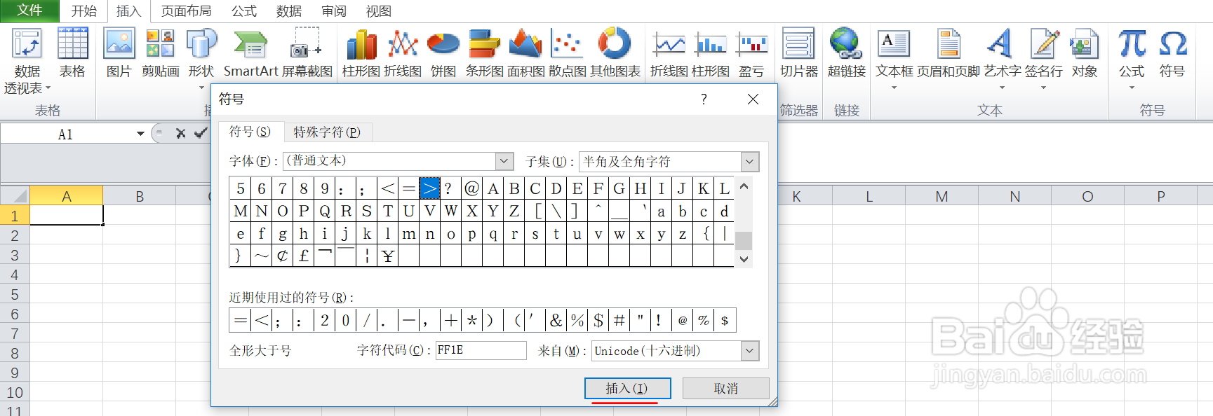
Task: Close the 符号 dialog
Action: click(753, 99)
